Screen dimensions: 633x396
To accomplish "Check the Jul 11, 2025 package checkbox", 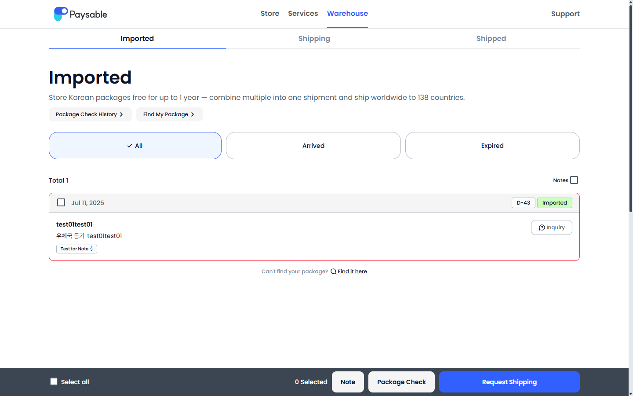I will pos(61,202).
